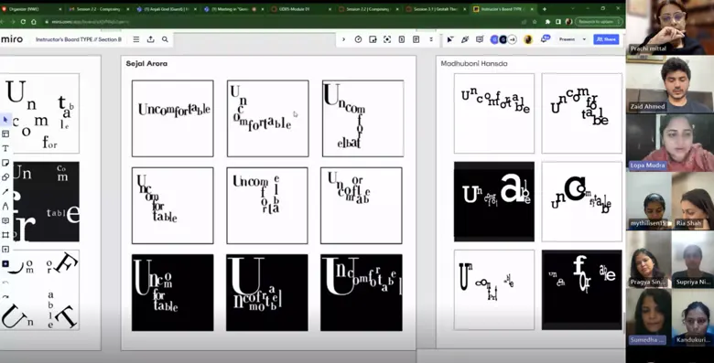714x363 pixels.
Task: Click the reactions icon
Action: tap(464, 39)
